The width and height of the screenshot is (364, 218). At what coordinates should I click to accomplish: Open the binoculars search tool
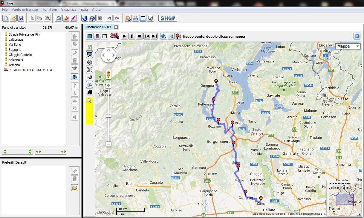pyautogui.click(x=135, y=18)
